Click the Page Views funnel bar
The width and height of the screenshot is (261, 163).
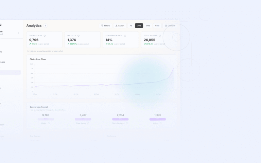[x=83, y=119]
